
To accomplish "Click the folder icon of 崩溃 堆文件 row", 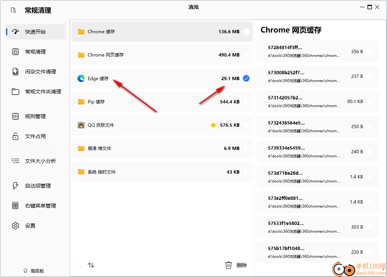I will [81, 148].
